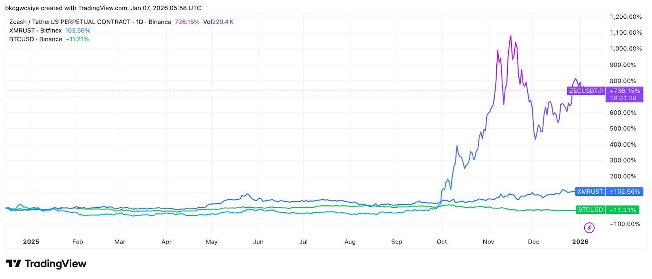Click the 736.15% value in the top legend

click(x=187, y=22)
